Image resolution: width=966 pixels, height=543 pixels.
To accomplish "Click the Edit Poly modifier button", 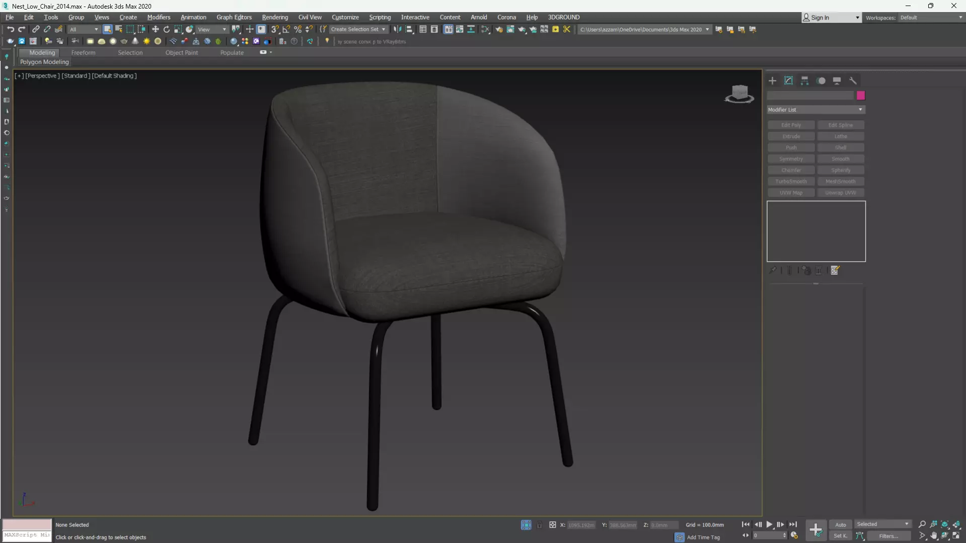I will point(791,125).
